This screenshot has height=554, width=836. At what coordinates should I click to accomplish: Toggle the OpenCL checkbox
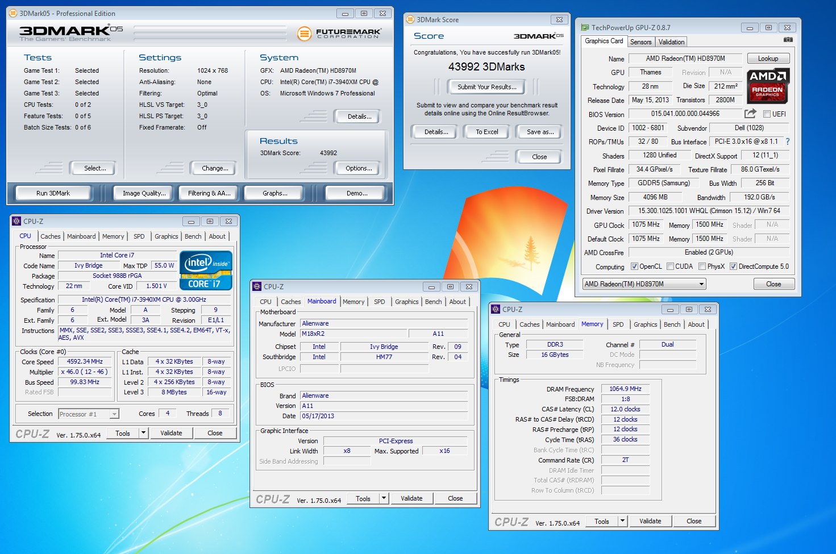[634, 266]
